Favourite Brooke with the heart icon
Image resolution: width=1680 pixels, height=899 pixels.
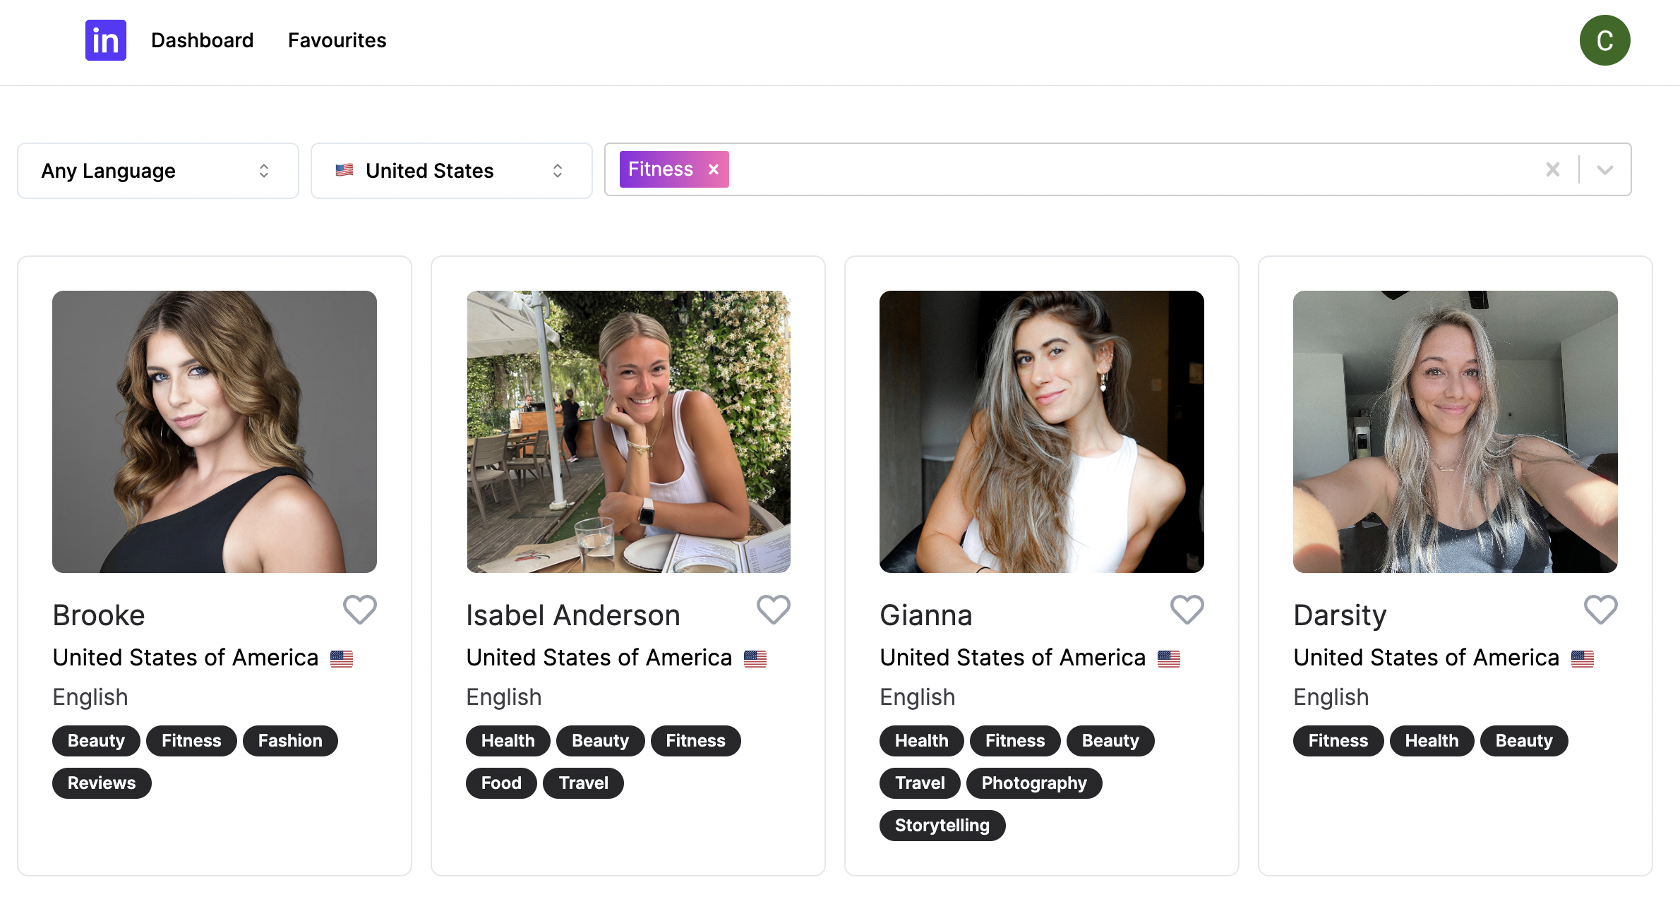(360, 610)
